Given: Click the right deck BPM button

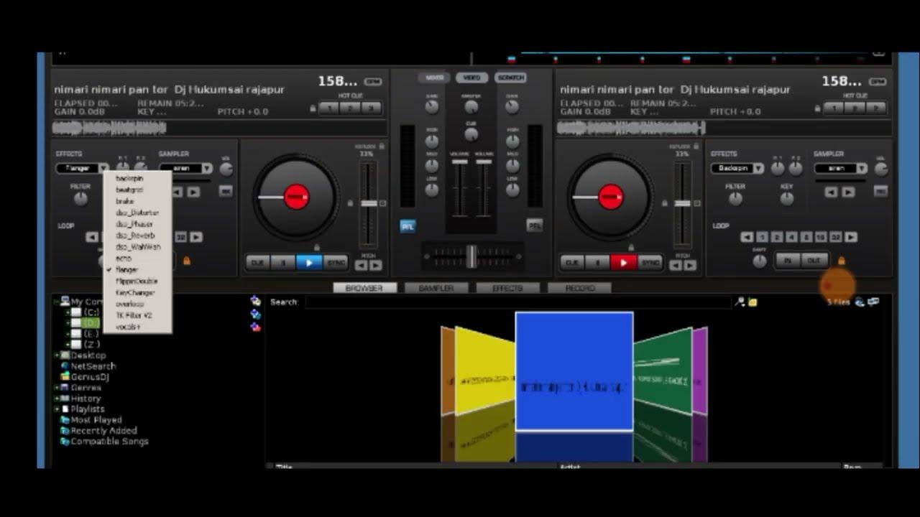Looking at the screenshot, I should [x=877, y=82].
